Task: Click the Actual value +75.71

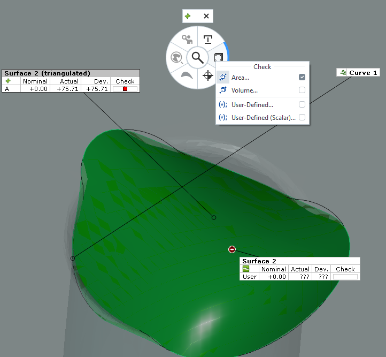Action: click(67, 89)
